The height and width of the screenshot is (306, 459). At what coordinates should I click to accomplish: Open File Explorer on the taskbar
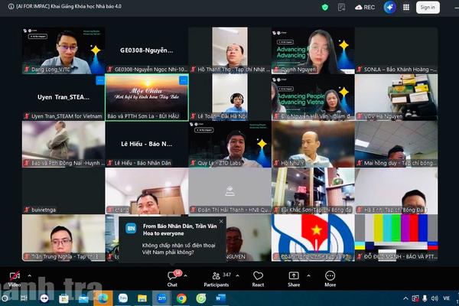tap(142, 298)
